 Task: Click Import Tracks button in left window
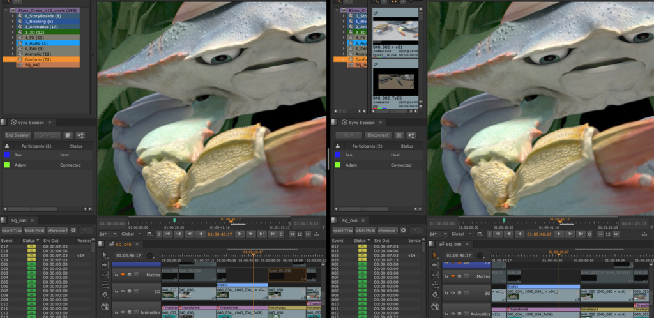(x=11, y=230)
